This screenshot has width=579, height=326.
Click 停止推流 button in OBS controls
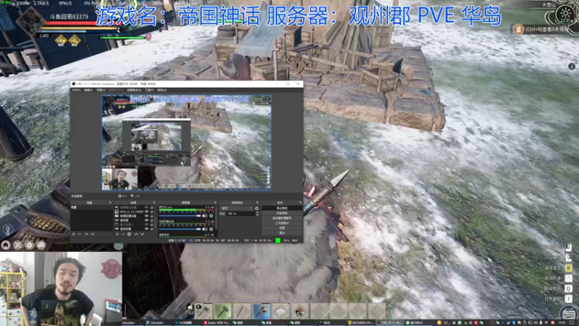pos(282,208)
